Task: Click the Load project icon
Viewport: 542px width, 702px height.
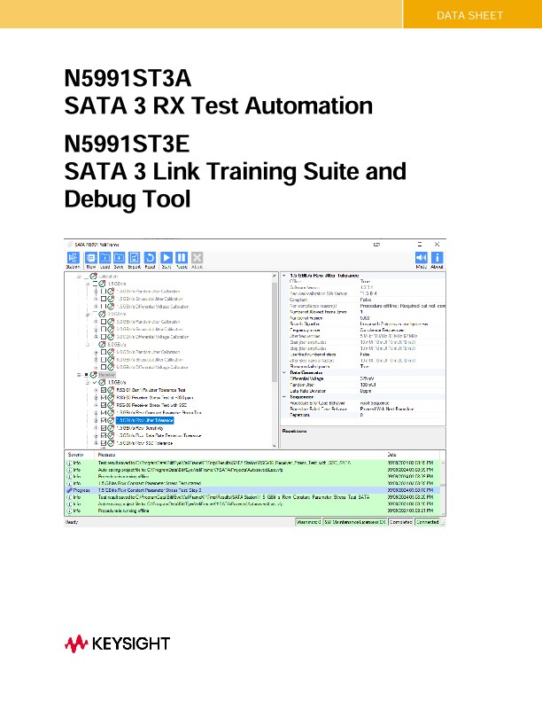Action: click(x=105, y=258)
